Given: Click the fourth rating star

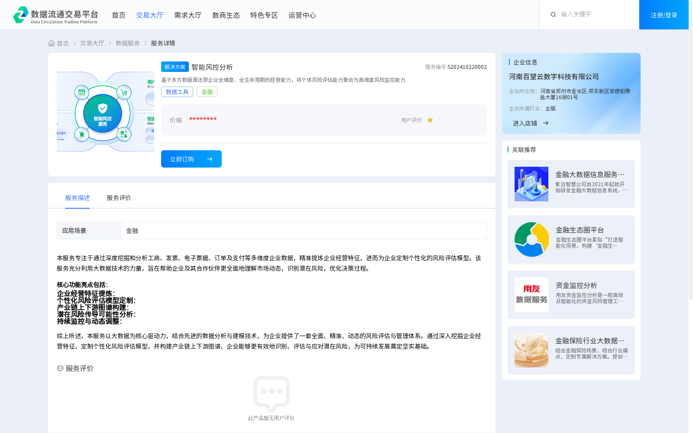Looking at the screenshot, I should (x=461, y=120).
